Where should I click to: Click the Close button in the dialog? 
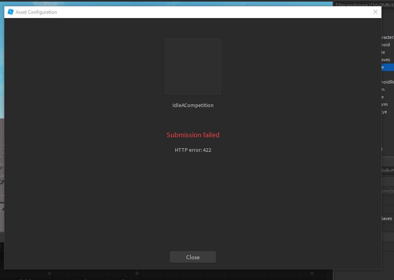pyautogui.click(x=192, y=257)
